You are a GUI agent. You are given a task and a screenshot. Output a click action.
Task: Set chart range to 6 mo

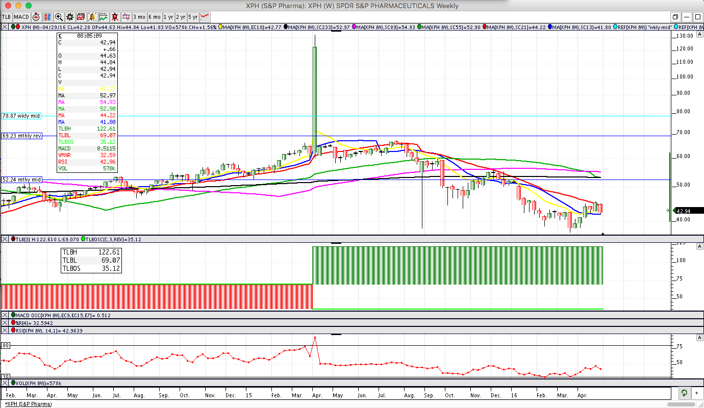coord(154,17)
